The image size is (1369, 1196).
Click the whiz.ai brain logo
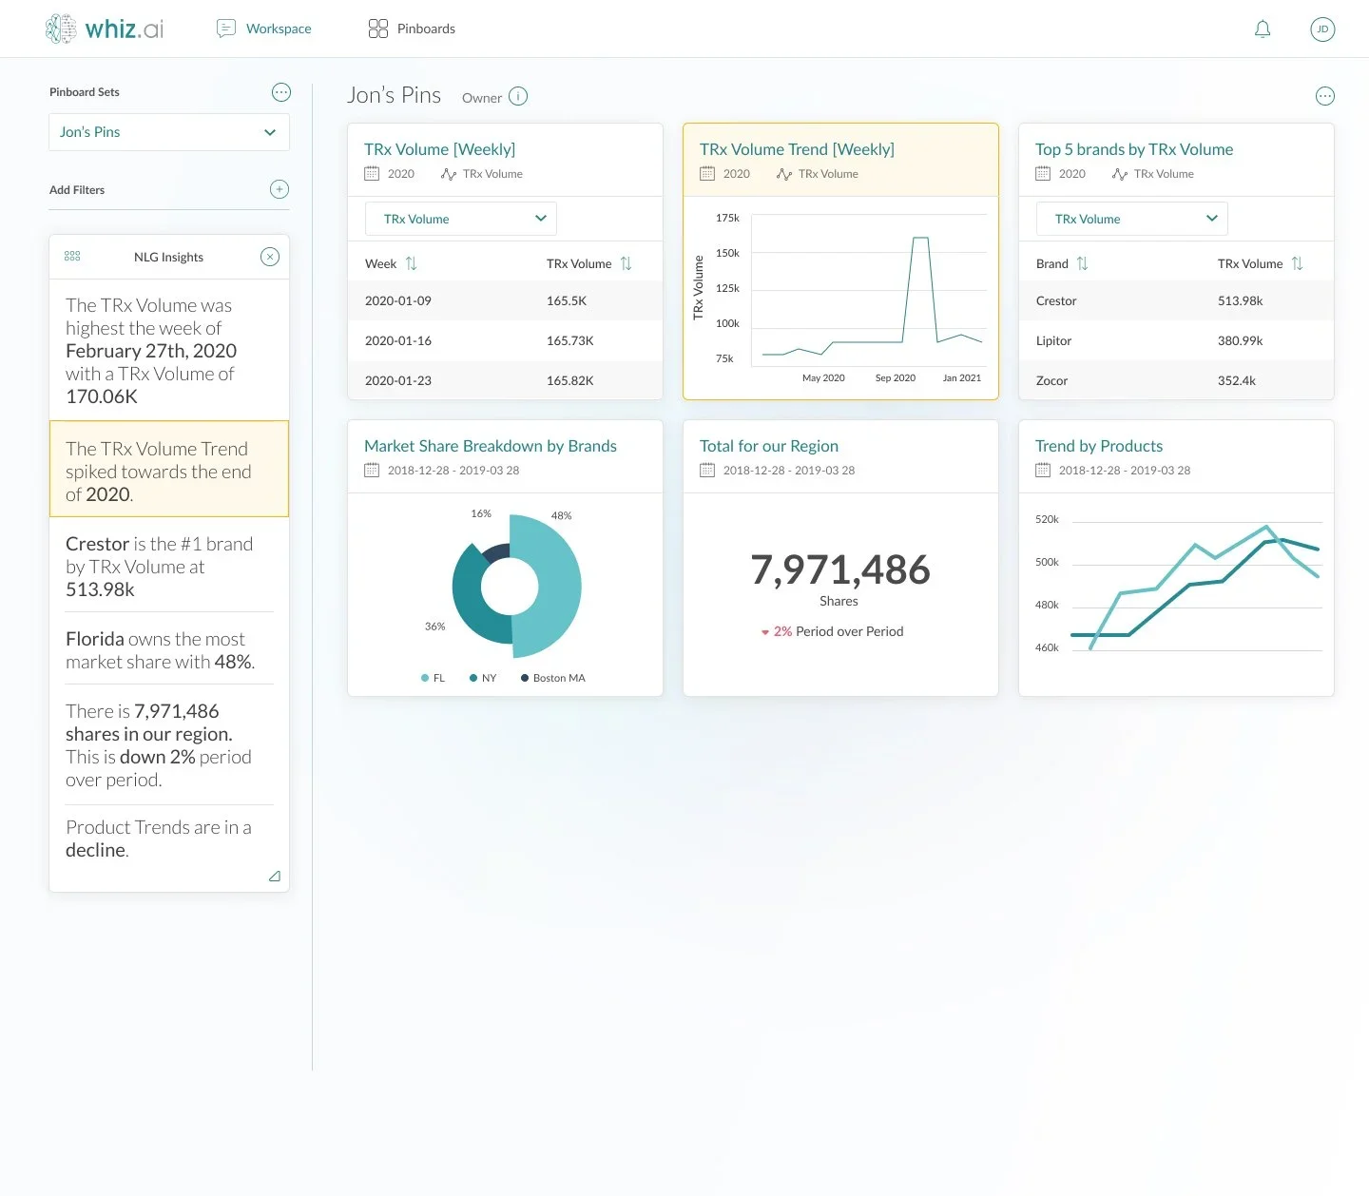(61, 29)
